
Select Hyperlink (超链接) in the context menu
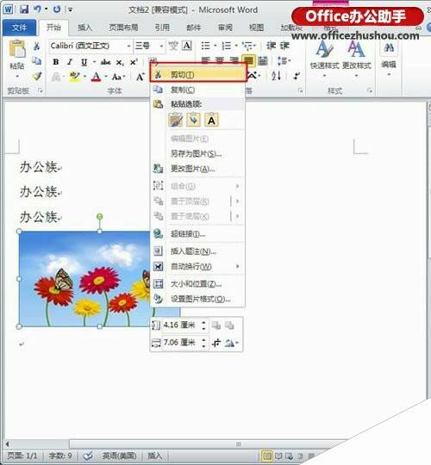click(x=198, y=233)
